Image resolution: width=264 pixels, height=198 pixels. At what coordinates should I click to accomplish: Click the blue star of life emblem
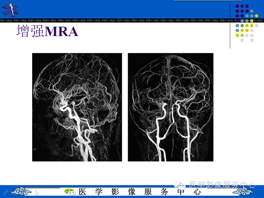(x=11, y=9)
